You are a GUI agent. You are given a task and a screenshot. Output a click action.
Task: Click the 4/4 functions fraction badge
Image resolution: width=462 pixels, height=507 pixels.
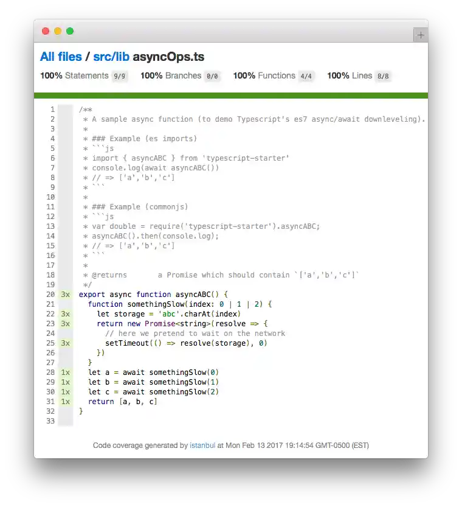[306, 76]
